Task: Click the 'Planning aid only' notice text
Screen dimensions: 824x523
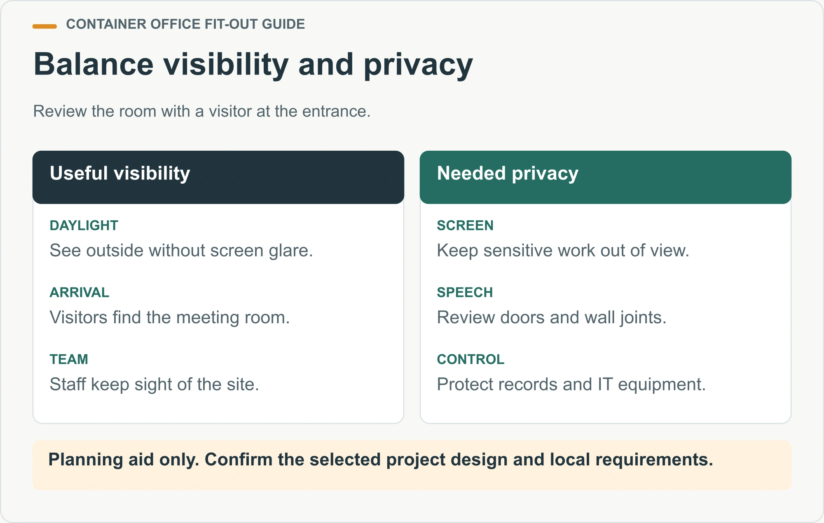Action: click(x=381, y=460)
